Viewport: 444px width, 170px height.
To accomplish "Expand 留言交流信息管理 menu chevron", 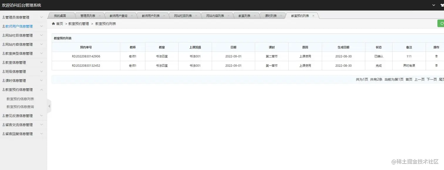I will pos(41,125).
